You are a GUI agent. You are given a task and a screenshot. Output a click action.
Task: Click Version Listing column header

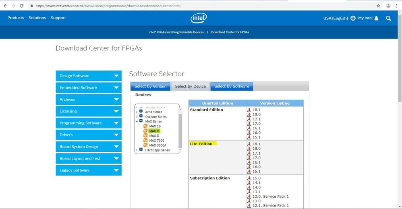pyautogui.click(x=275, y=103)
